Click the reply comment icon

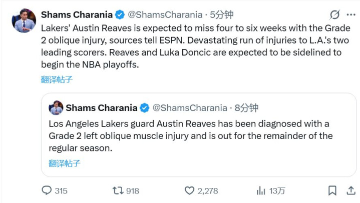tap(47, 190)
